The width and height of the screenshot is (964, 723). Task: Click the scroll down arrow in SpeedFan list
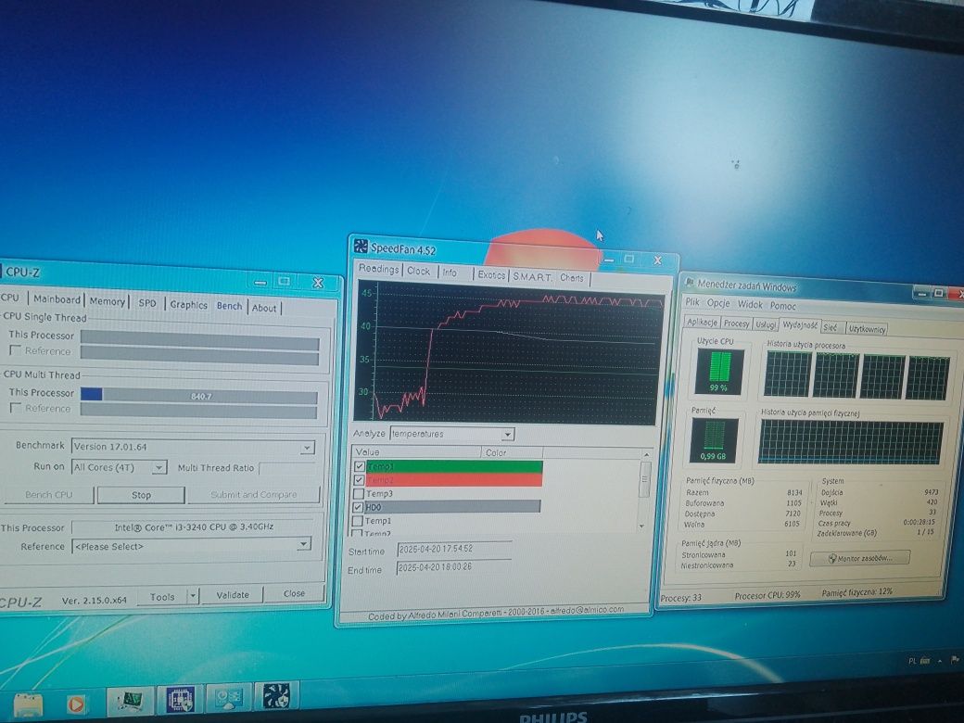point(641,526)
